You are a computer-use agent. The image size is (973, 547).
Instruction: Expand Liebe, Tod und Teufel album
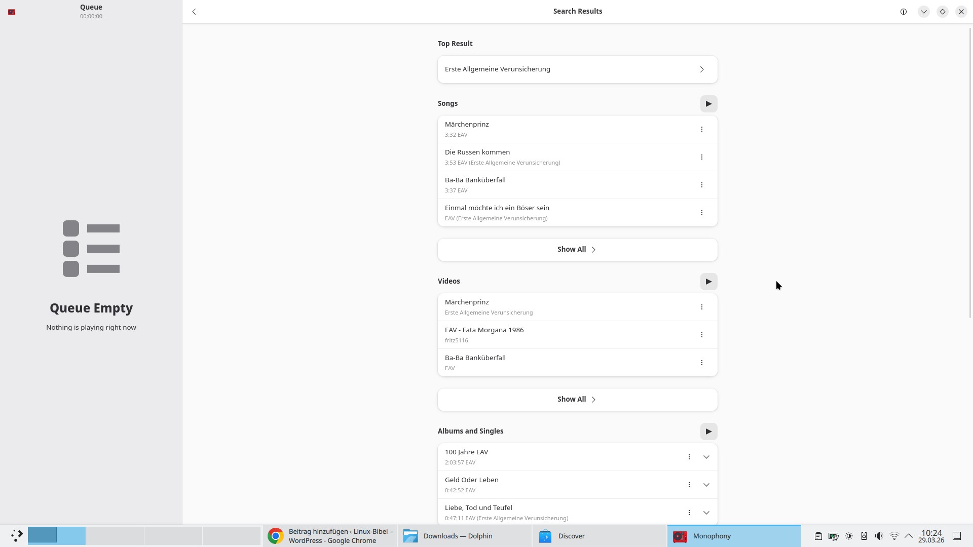point(706,513)
